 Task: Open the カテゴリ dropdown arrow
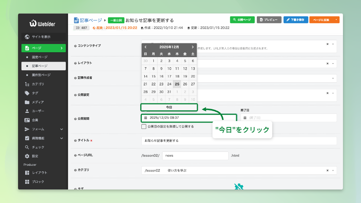[333, 171]
